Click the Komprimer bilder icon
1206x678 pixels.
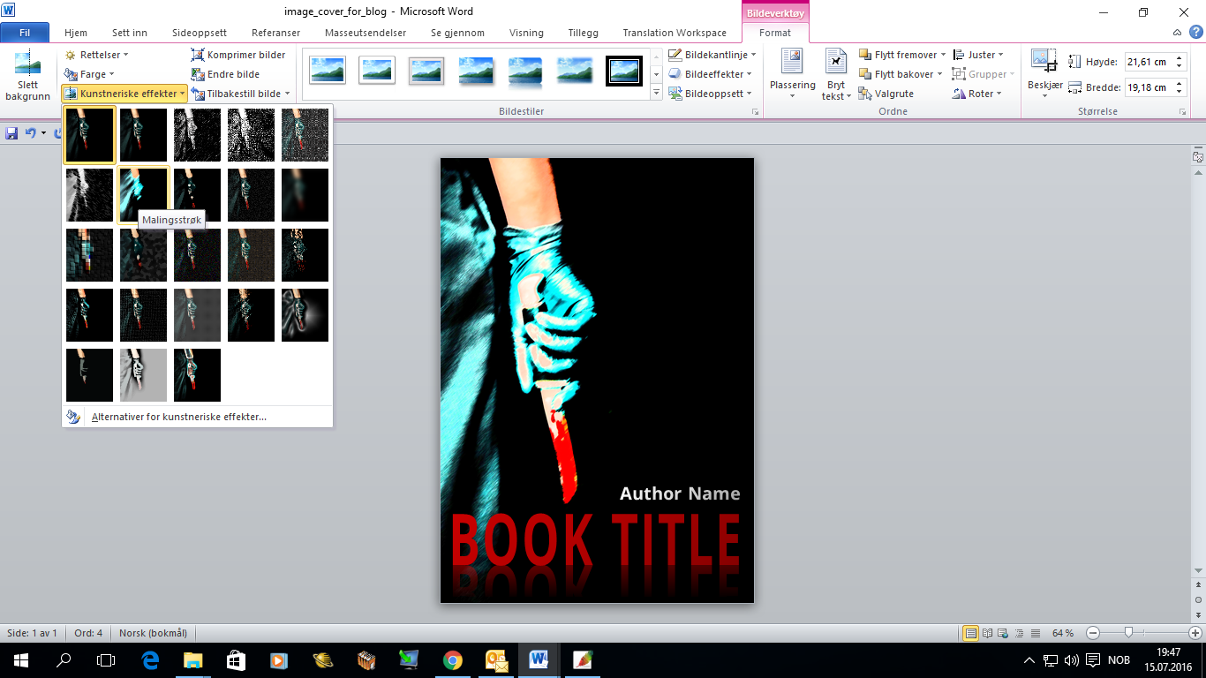pos(199,55)
